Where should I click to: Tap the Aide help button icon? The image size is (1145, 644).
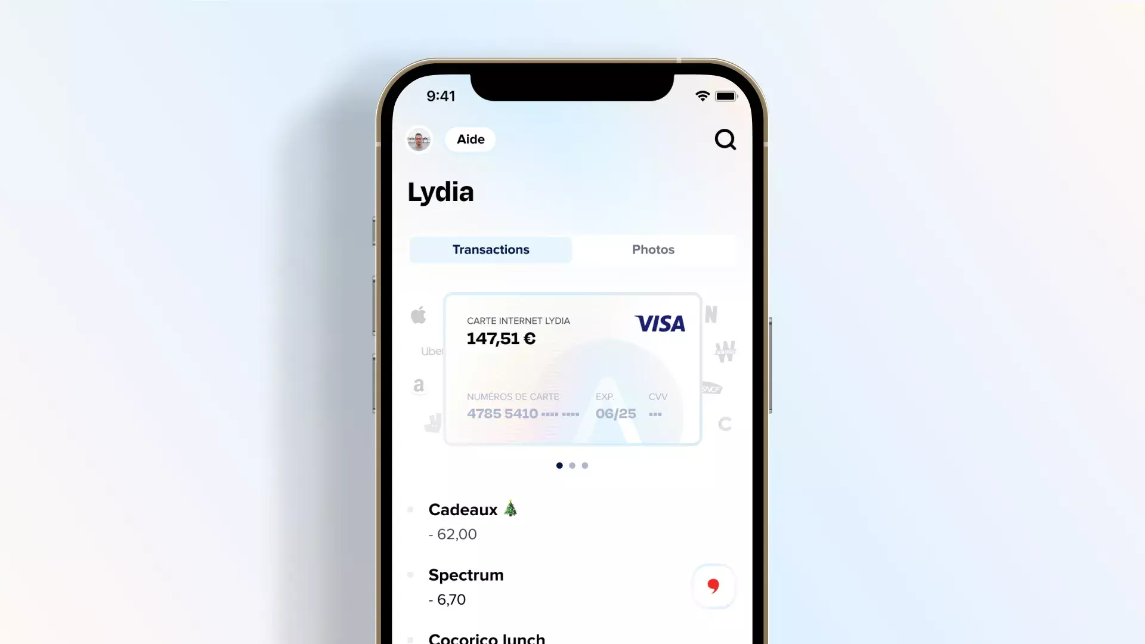tap(471, 139)
